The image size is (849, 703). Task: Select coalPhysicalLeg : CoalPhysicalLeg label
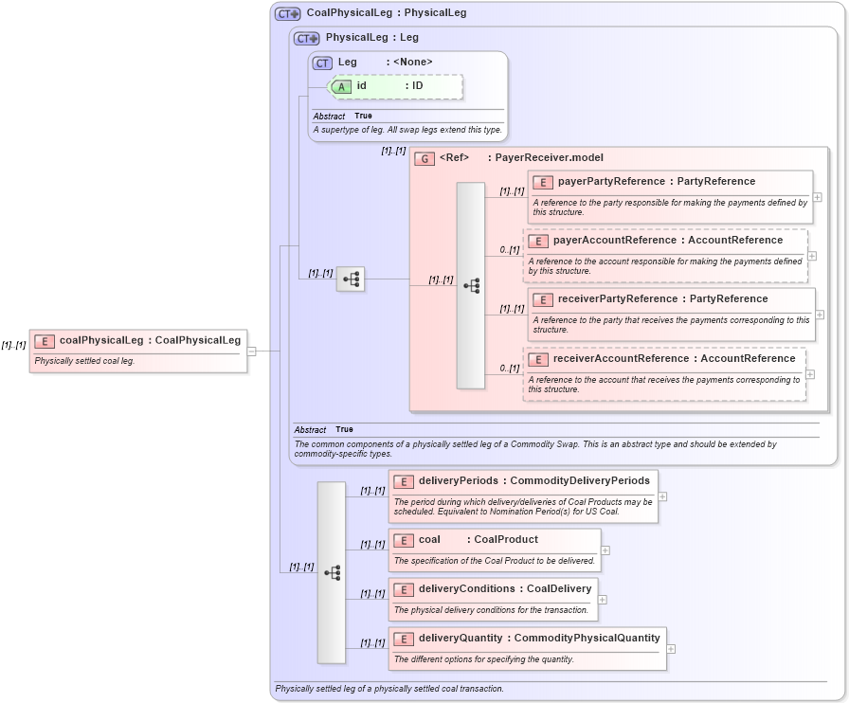coord(150,340)
